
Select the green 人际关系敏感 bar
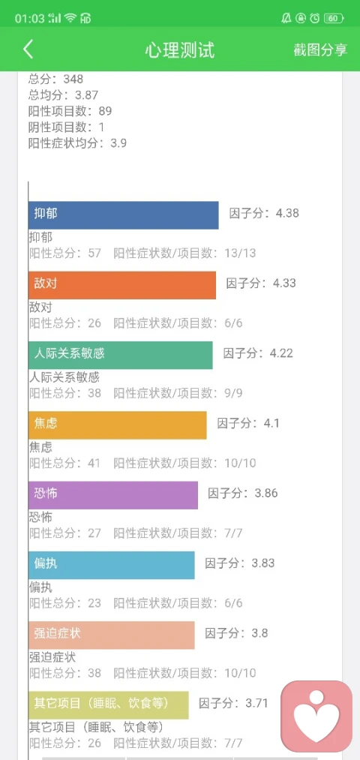pos(121,356)
